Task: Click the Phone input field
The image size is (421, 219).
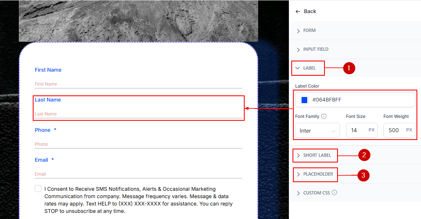Action: coord(138,144)
